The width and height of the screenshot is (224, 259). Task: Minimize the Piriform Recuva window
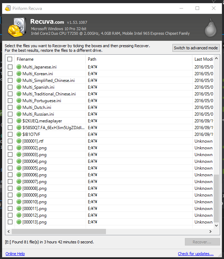181,8
